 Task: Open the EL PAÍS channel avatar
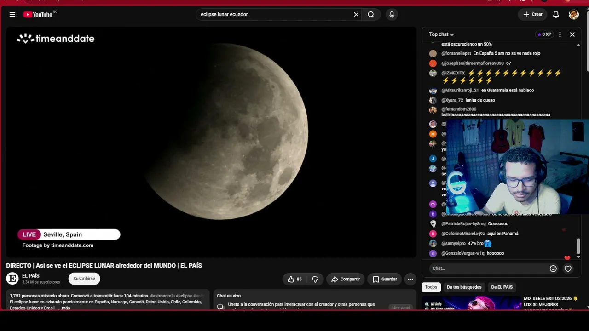(x=12, y=279)
